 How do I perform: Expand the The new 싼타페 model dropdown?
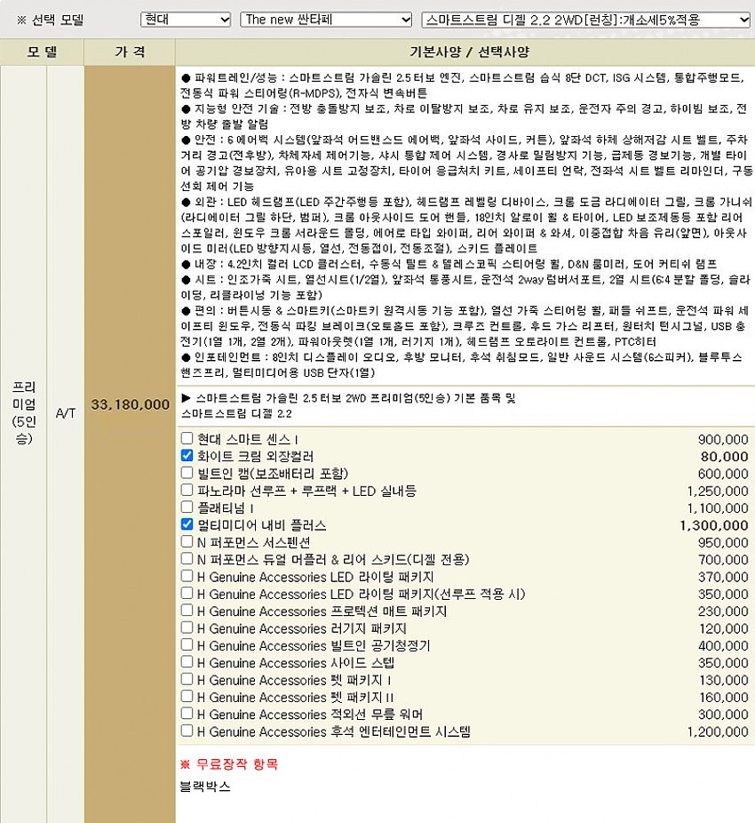pyautogui.click(x=326, y=19)
